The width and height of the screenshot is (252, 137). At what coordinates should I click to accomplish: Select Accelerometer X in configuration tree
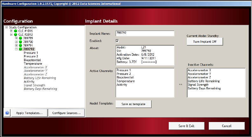tap(35, 67)
